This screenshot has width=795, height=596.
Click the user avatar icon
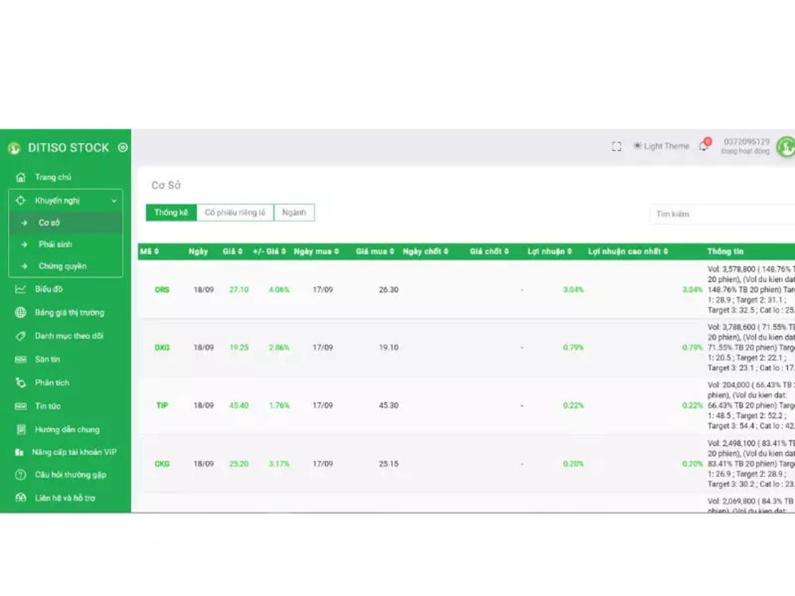(x=785, y=146)
